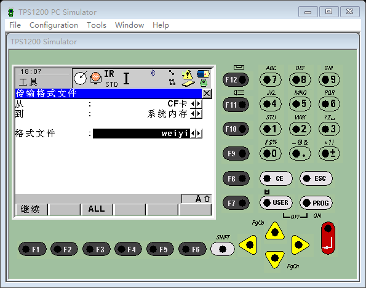This screenshot has height=288, width=366.
Task: Click the compensator circle status icon
Action: (81, 78)
